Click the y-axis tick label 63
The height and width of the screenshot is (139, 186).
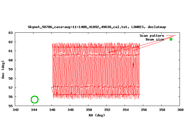[10, 33]
